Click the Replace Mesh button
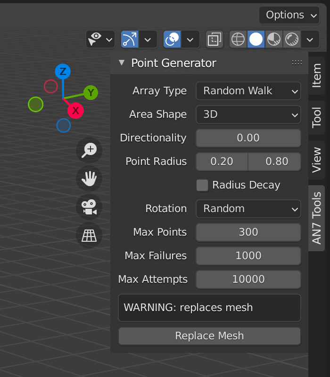This screenshot has width=330, height=377. click(x=209, y=336)
